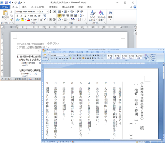Toggle Justify alignment in Word 2010 ribbon
165x143 pixels.
point(72,16)
